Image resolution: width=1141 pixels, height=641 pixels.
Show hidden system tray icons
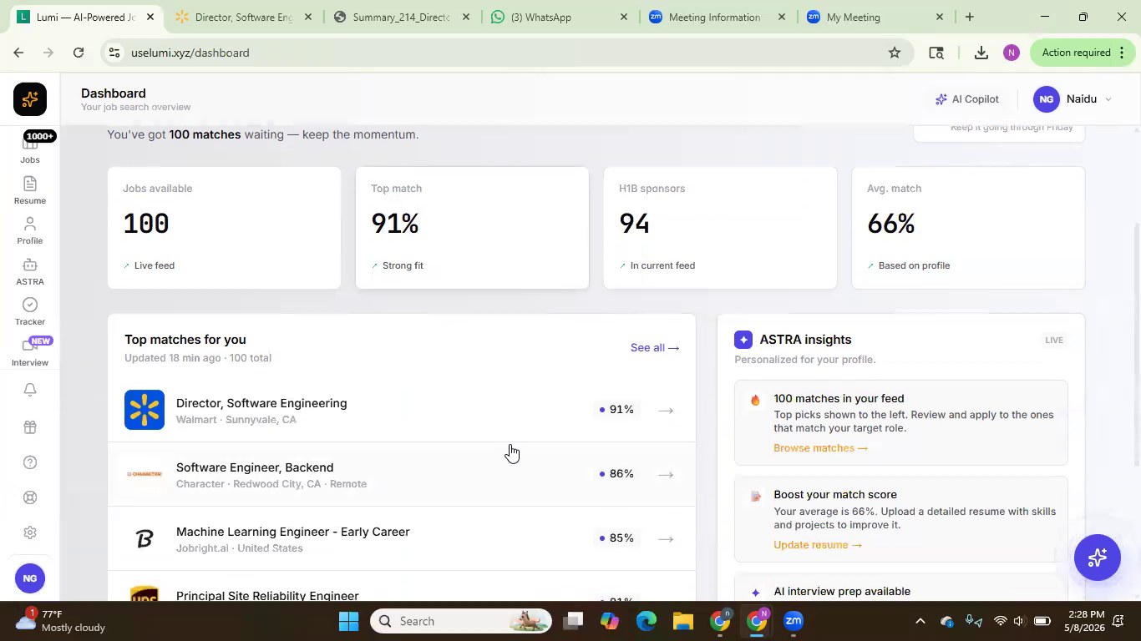tap(920, 621)
